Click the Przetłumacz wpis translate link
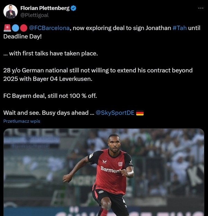Screen dimensions: 208x216 pyautogui.click(x=22, y=121)
